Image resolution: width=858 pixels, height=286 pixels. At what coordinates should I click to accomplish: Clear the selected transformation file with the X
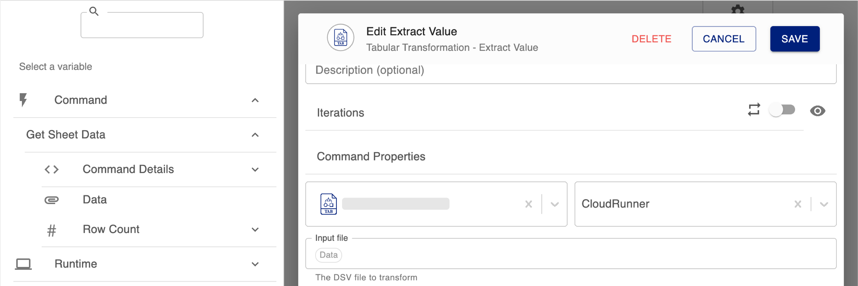pos(528,204)
